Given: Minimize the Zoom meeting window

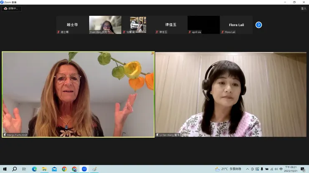Looking at the screenshot, I should tap(285, 2).
